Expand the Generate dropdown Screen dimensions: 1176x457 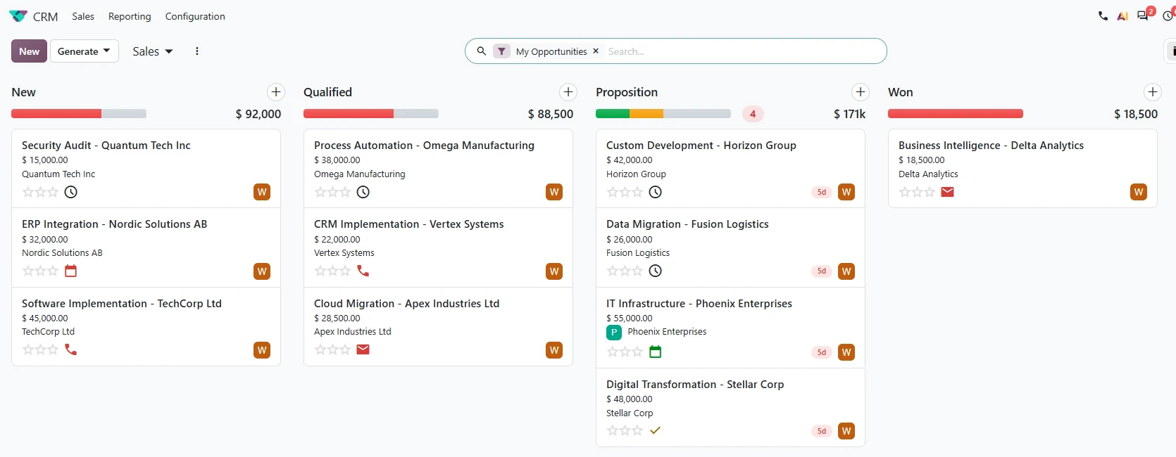click(x=85, y=51)
